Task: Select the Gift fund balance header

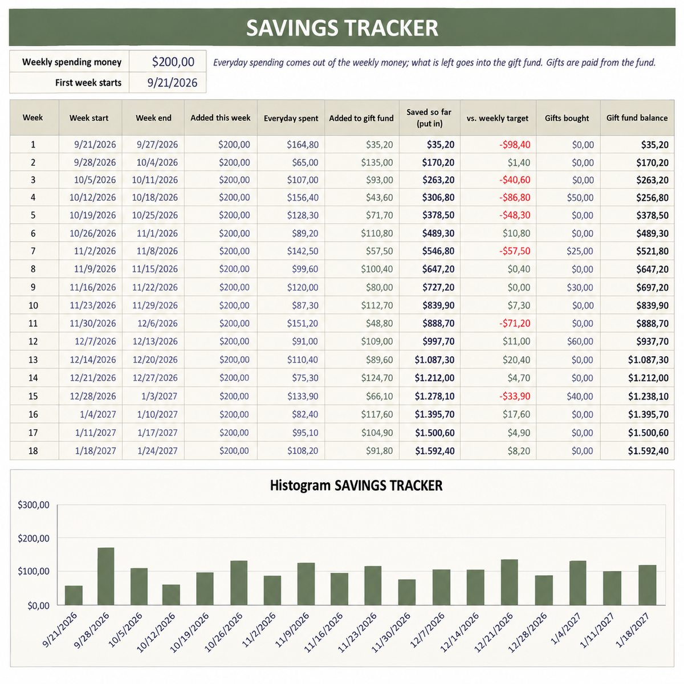Action: [x=637, y=118]
